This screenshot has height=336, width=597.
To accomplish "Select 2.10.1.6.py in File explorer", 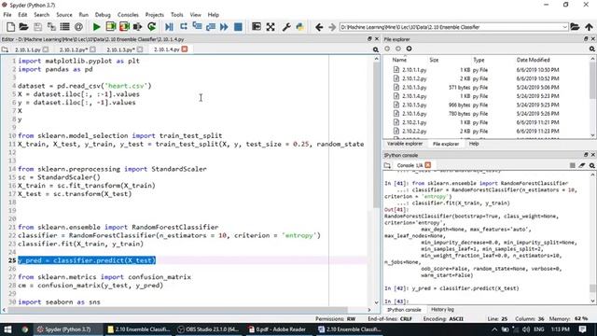I will pyautogui.click(x=414, y=114).
